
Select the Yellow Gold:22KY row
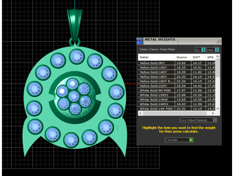(x=177, y=86)
